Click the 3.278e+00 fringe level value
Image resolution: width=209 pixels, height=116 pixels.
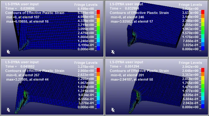(x=86, y=67)
